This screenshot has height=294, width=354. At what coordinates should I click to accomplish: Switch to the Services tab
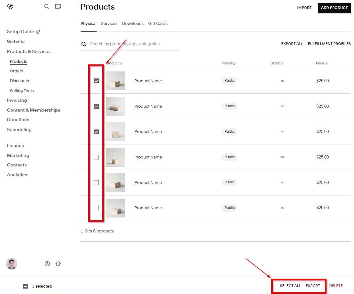pyautogui.click(x=109, y=23)
